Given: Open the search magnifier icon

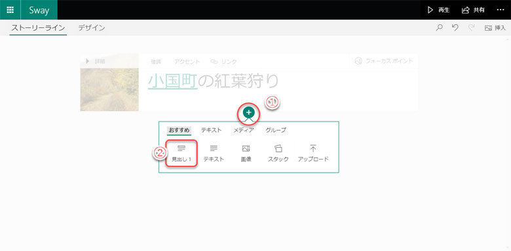Looking at the screenshot, I should 440,27.
